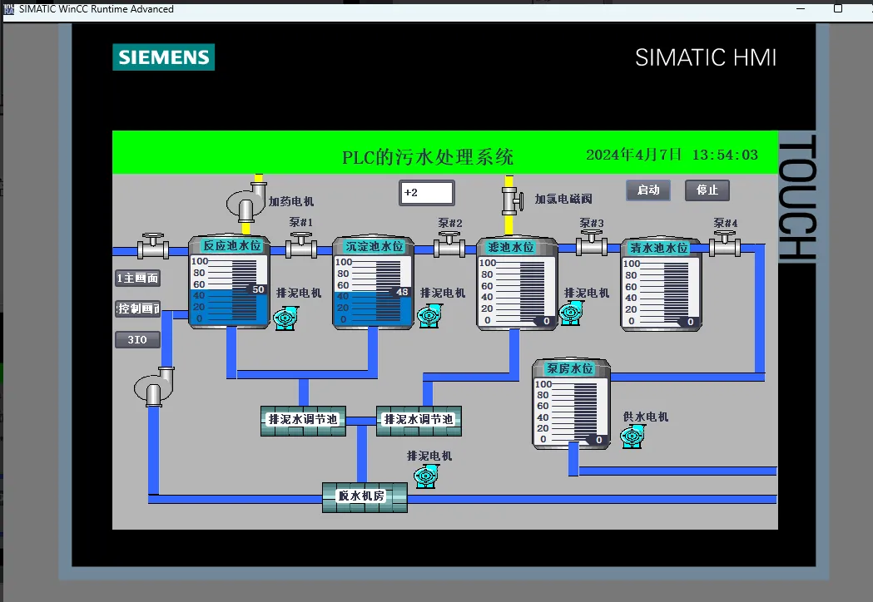The image size is (873, 602).
Task: Click the time 13:54:03
Action: point(725,155)
